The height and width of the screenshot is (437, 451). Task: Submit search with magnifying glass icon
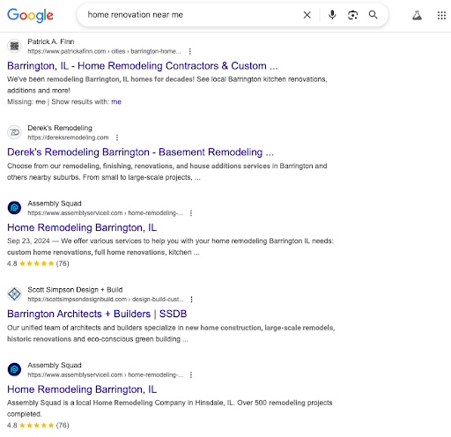pyautogui.click(x=373, y=15)
